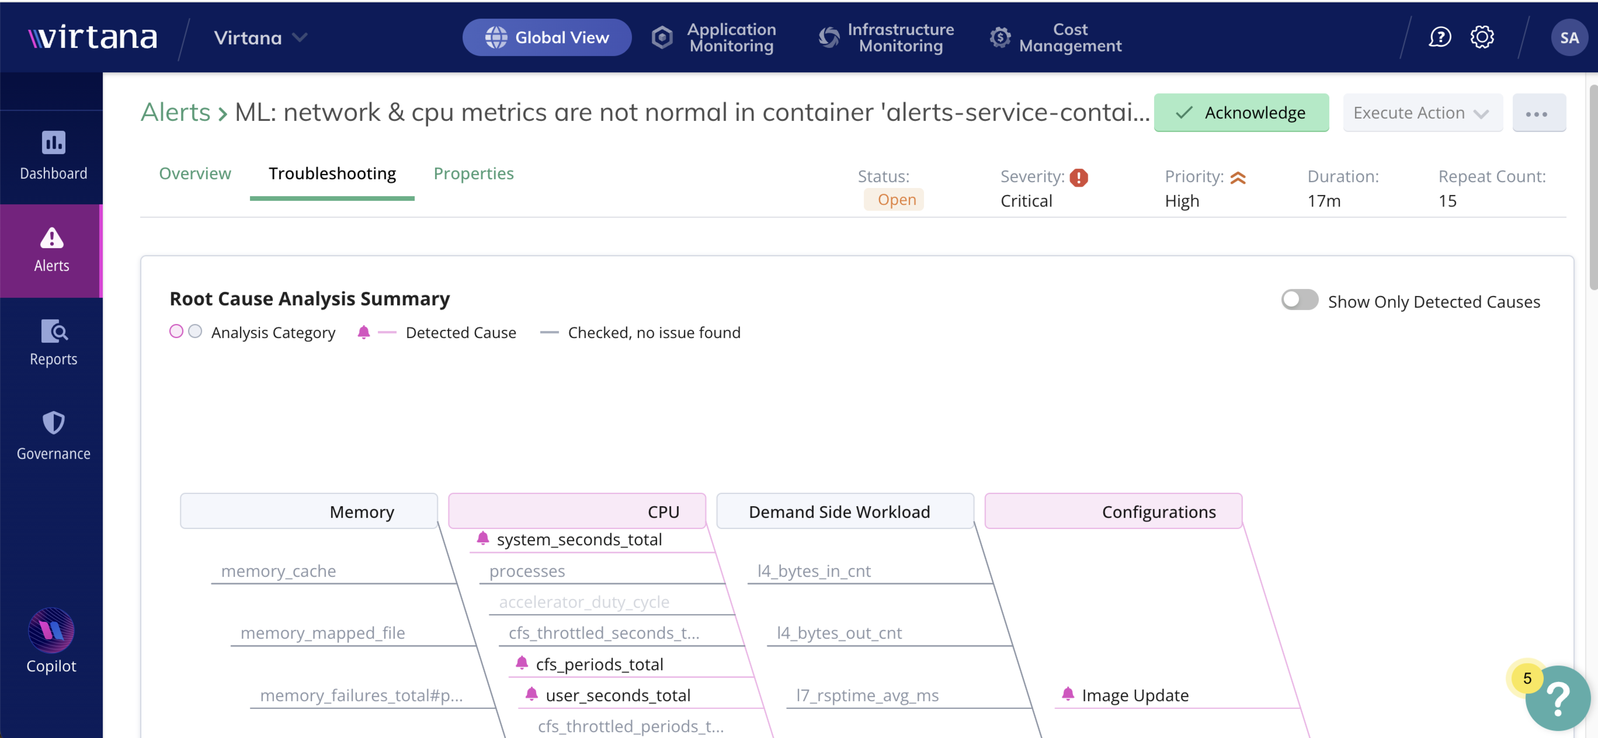This screenshot has height=738, width=1598.
Task: Click the cfs_throttled_periods_t... metric
Action: pyautogui.click(x=631, y=726)
